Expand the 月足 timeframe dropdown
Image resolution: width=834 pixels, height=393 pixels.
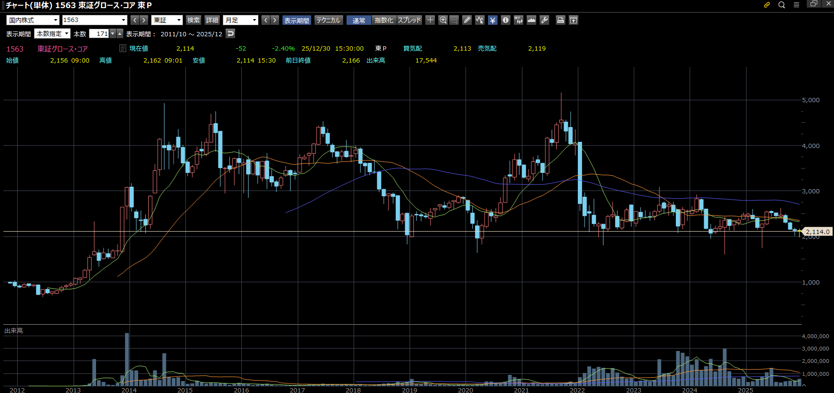coord(240,20)
